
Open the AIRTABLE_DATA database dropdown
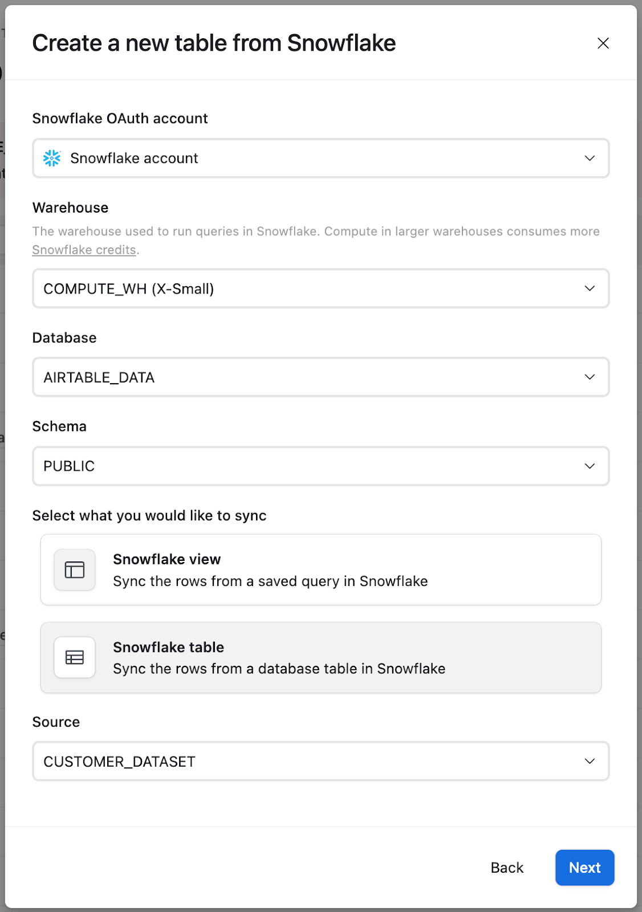320,377
